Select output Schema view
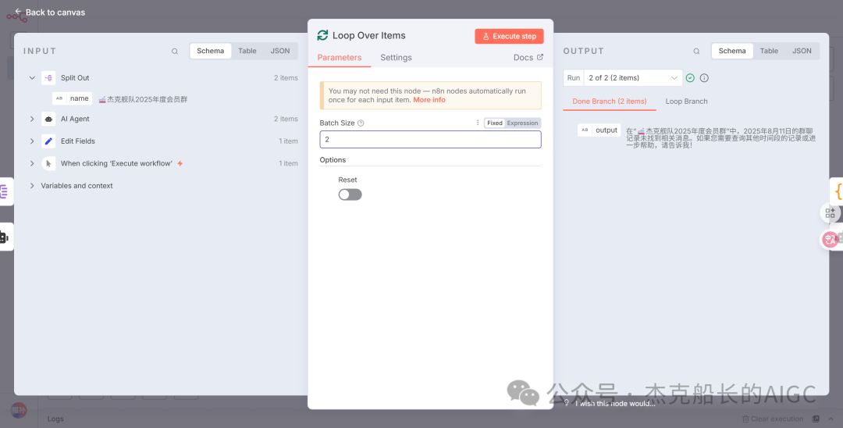This screenshot has height=428, width=843. tap(732, 51)
